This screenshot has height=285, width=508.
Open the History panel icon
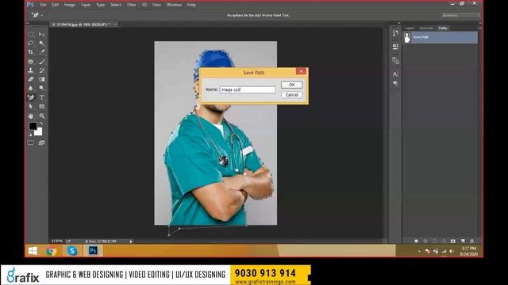pos(395,33)
